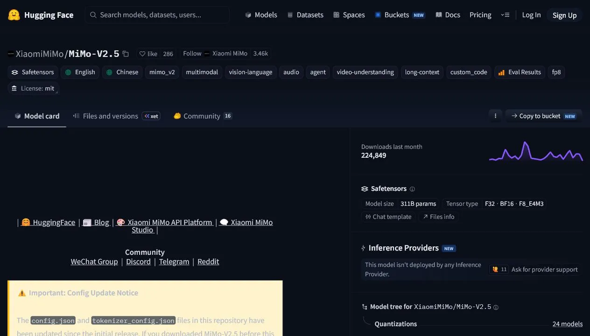Open the Datasets navigation item
The width and height of the screenshot is (590, 336).
coord(305,15)
